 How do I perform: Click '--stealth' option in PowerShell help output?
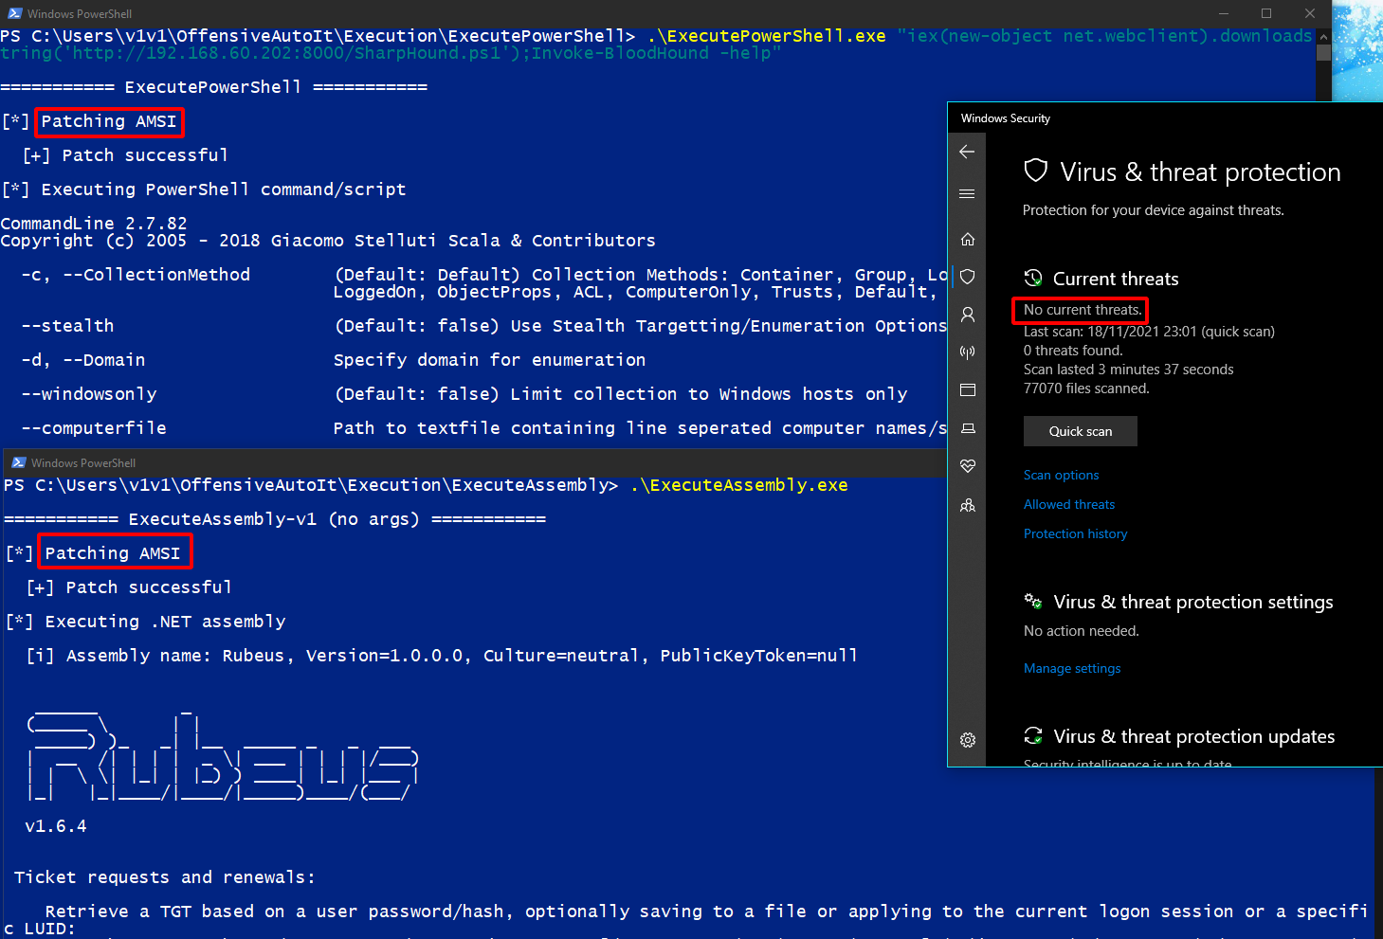tap(67, 326)
